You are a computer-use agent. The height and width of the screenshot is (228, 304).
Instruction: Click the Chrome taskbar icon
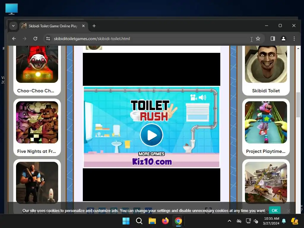pyautogui.click(x=178, y=221)
